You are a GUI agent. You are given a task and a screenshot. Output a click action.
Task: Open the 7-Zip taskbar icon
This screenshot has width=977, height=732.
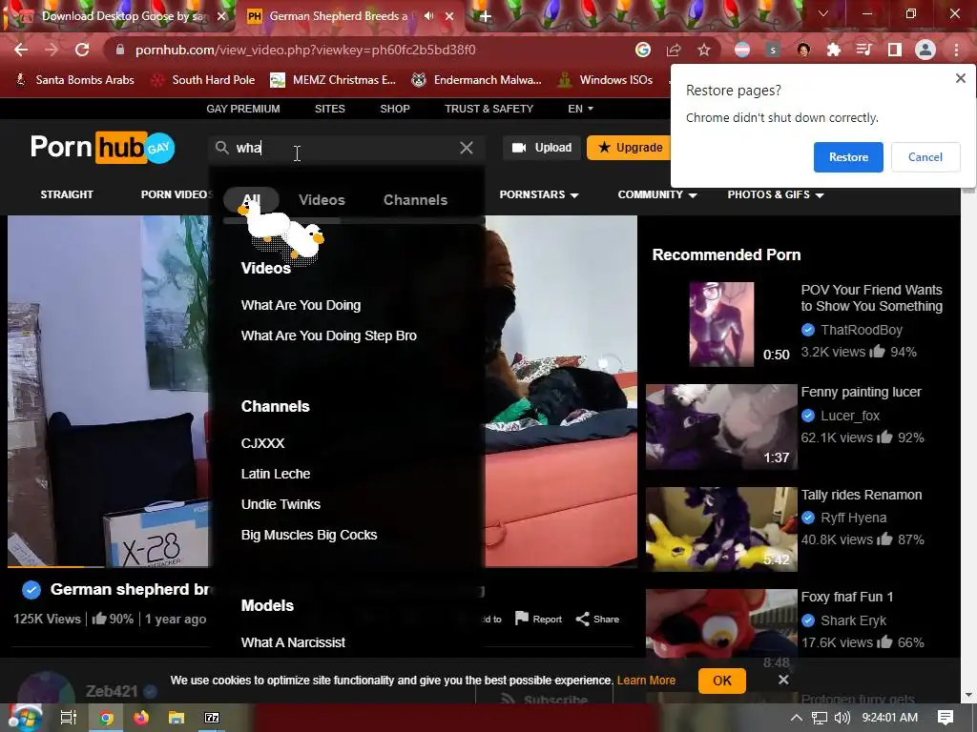[x=212, y=718]
